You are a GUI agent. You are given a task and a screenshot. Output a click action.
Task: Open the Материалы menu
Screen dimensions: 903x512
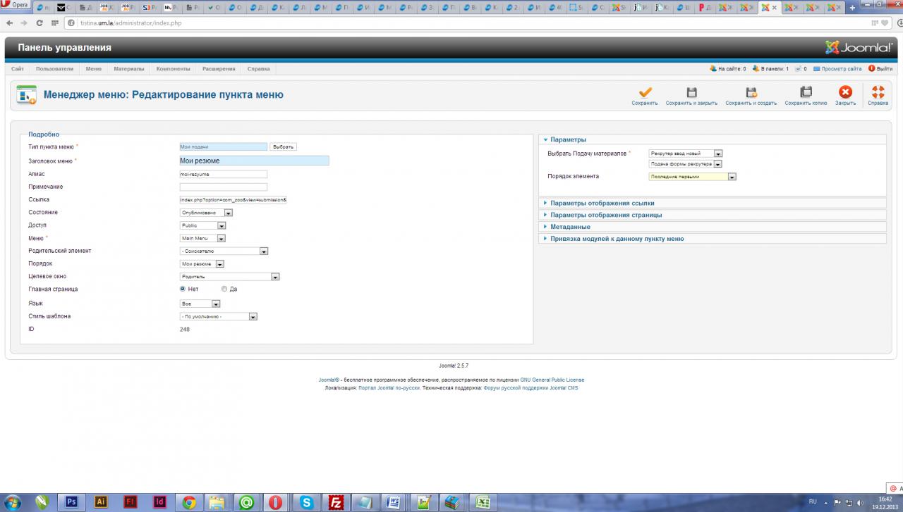click(128, 69)
